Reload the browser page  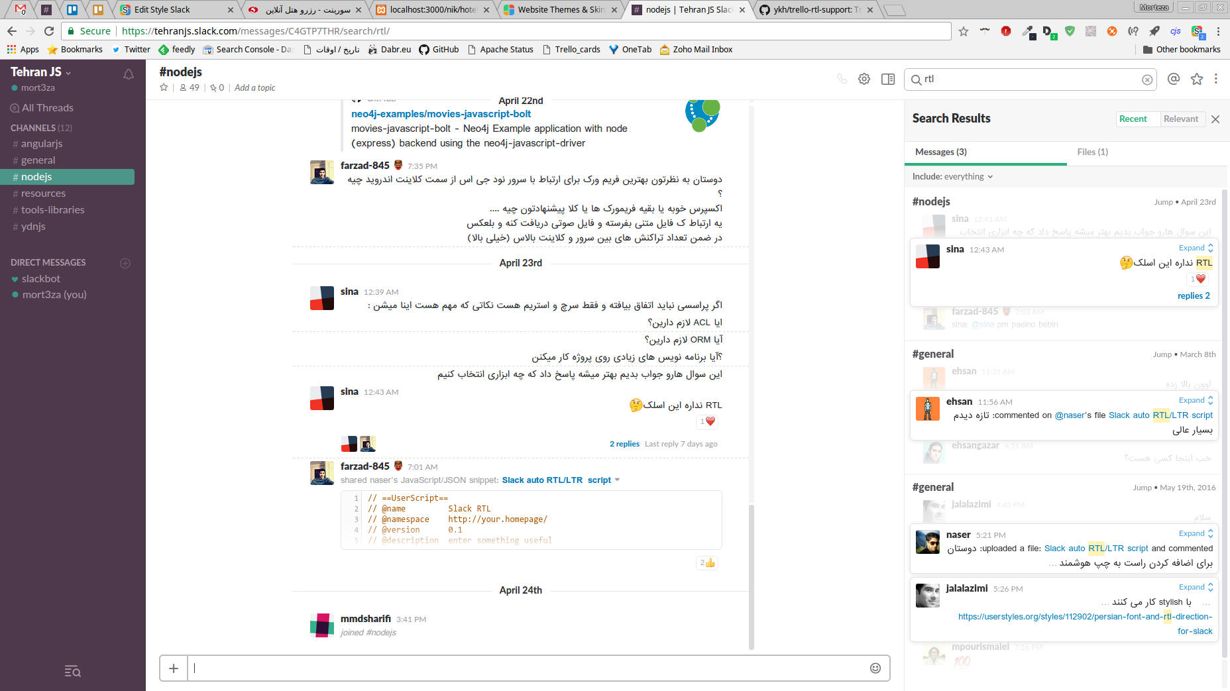coord(49,30)
